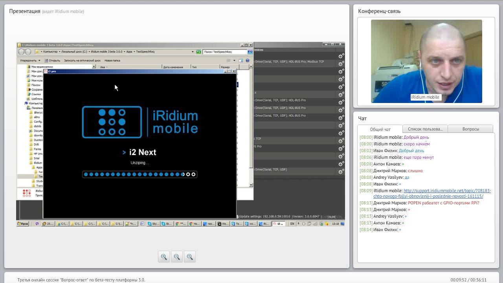Click the Version: 3.0.0.6047 status text
The image size is (503, 283).
coord(306,216)
